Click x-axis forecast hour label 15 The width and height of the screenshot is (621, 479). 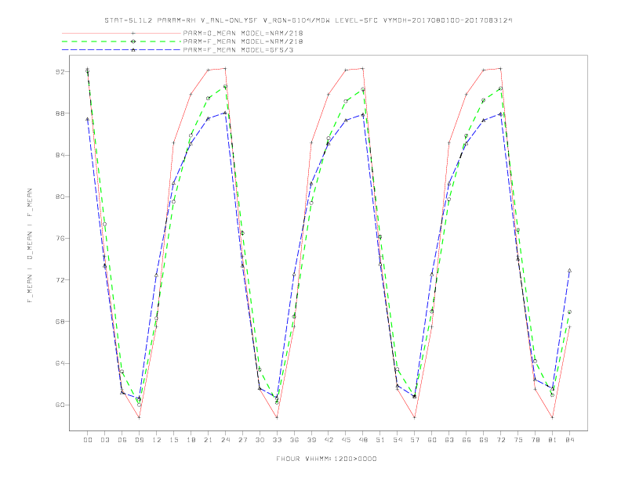pyautogui.click(x=173, y=440)
